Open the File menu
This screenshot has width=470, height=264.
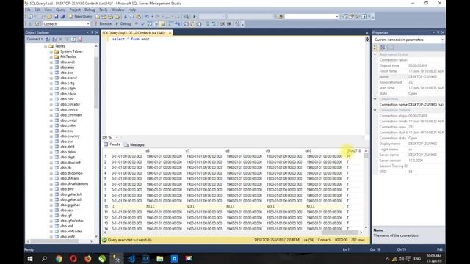pos(28,10)
